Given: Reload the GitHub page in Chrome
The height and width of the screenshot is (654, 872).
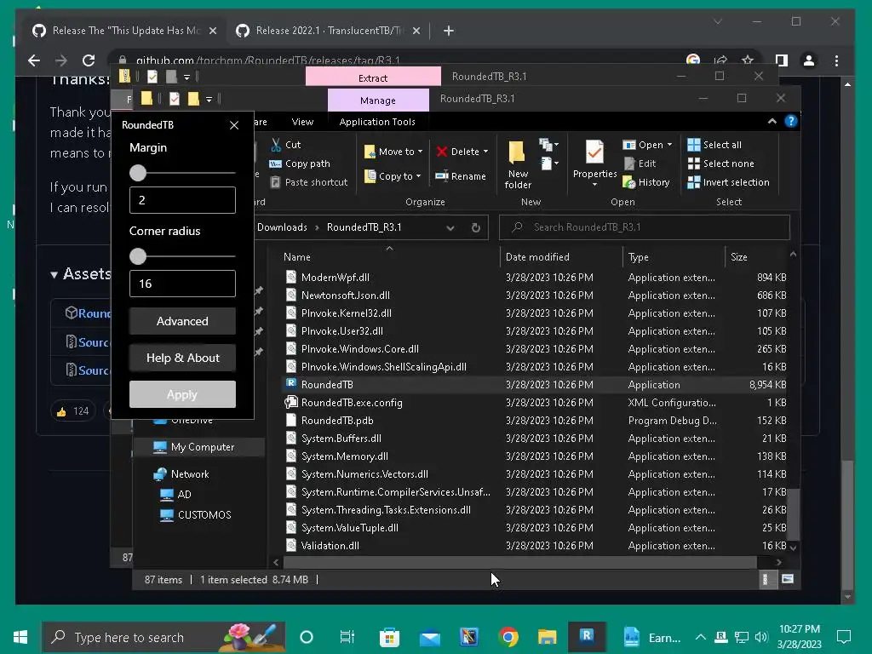Looking at the screenshot, I should pos(89,60).
